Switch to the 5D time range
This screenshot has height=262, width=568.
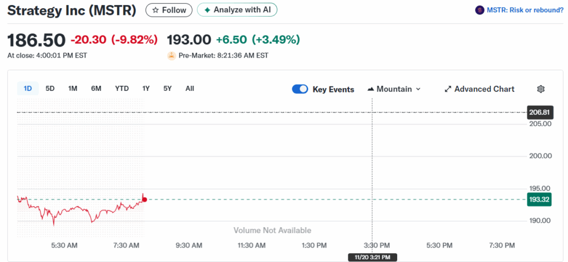point(50,88)
